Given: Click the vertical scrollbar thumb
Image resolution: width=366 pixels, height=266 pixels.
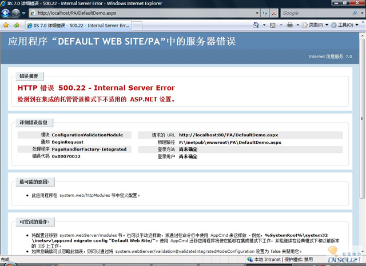Looking at the screenshot, I should click(x=362, y=119).
